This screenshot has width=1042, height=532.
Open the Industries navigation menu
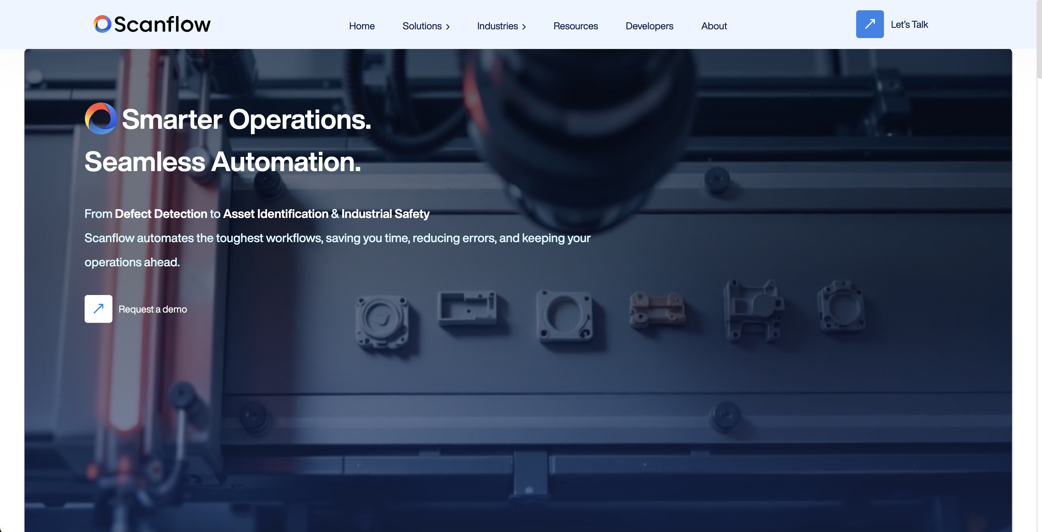coord(497,26)
